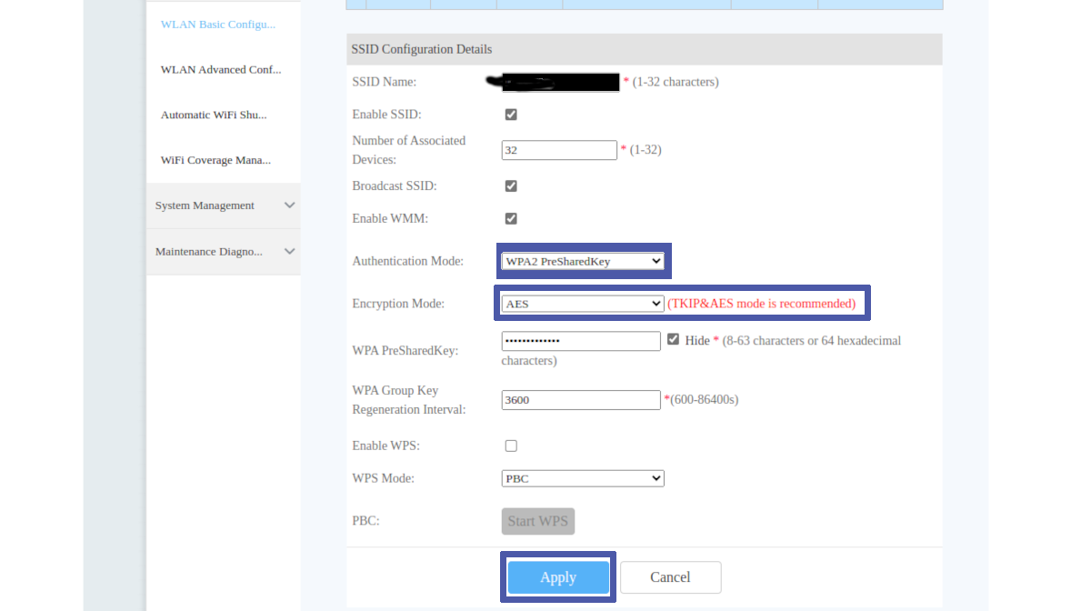Viewport: 1091px width, 611px height.
Task: Uncheck the Enable SSID checkbox
Action: 511,115
